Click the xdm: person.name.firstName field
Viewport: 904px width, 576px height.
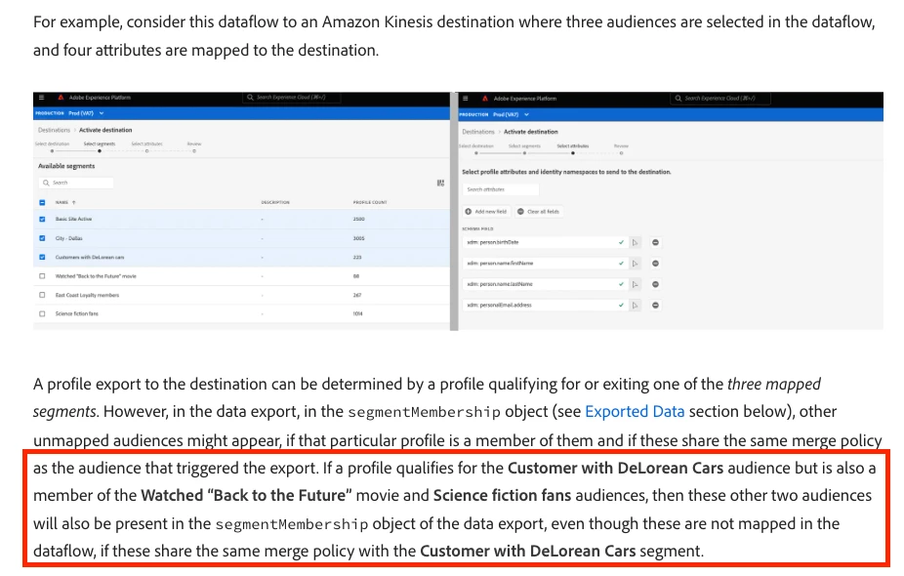click(545, 264)
